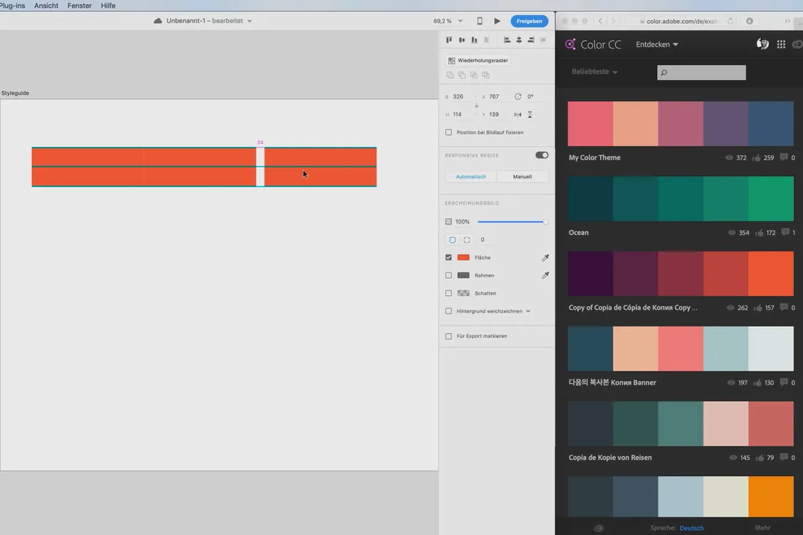Click the rotation icon beside 0°
Image resolution: width=803 pixels, height=535 pixels.
pyautogui.click(x=518, y=96)
